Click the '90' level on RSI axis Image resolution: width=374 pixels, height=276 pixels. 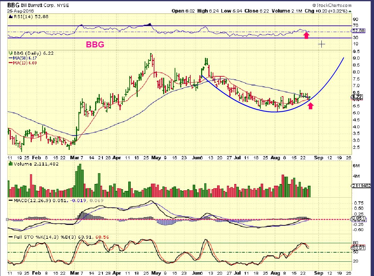[x=356, y=20]
